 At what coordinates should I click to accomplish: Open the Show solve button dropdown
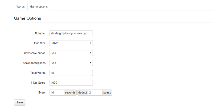71,53
